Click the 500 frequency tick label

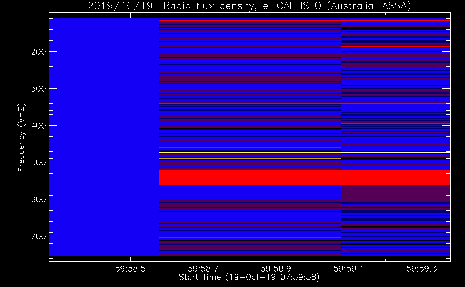coord(39,162)
